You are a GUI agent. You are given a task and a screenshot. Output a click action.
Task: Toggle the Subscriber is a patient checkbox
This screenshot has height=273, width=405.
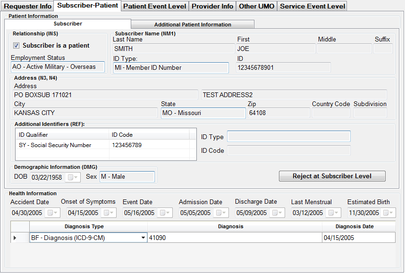(x=17, y=46)
